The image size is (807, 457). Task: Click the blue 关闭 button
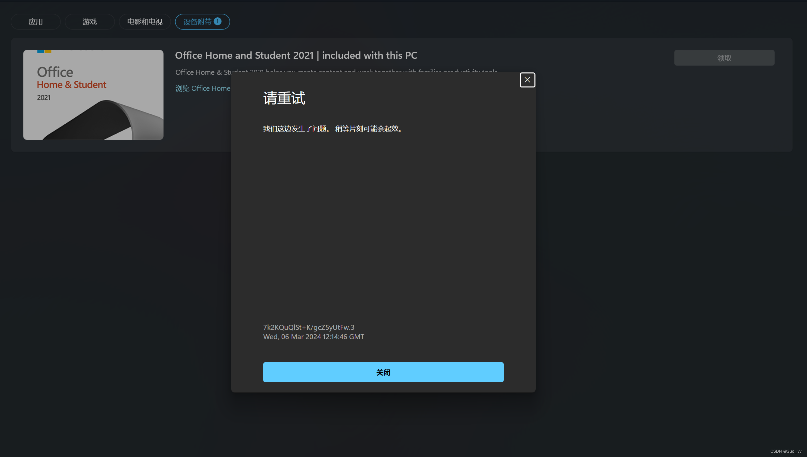pos(383,372)
